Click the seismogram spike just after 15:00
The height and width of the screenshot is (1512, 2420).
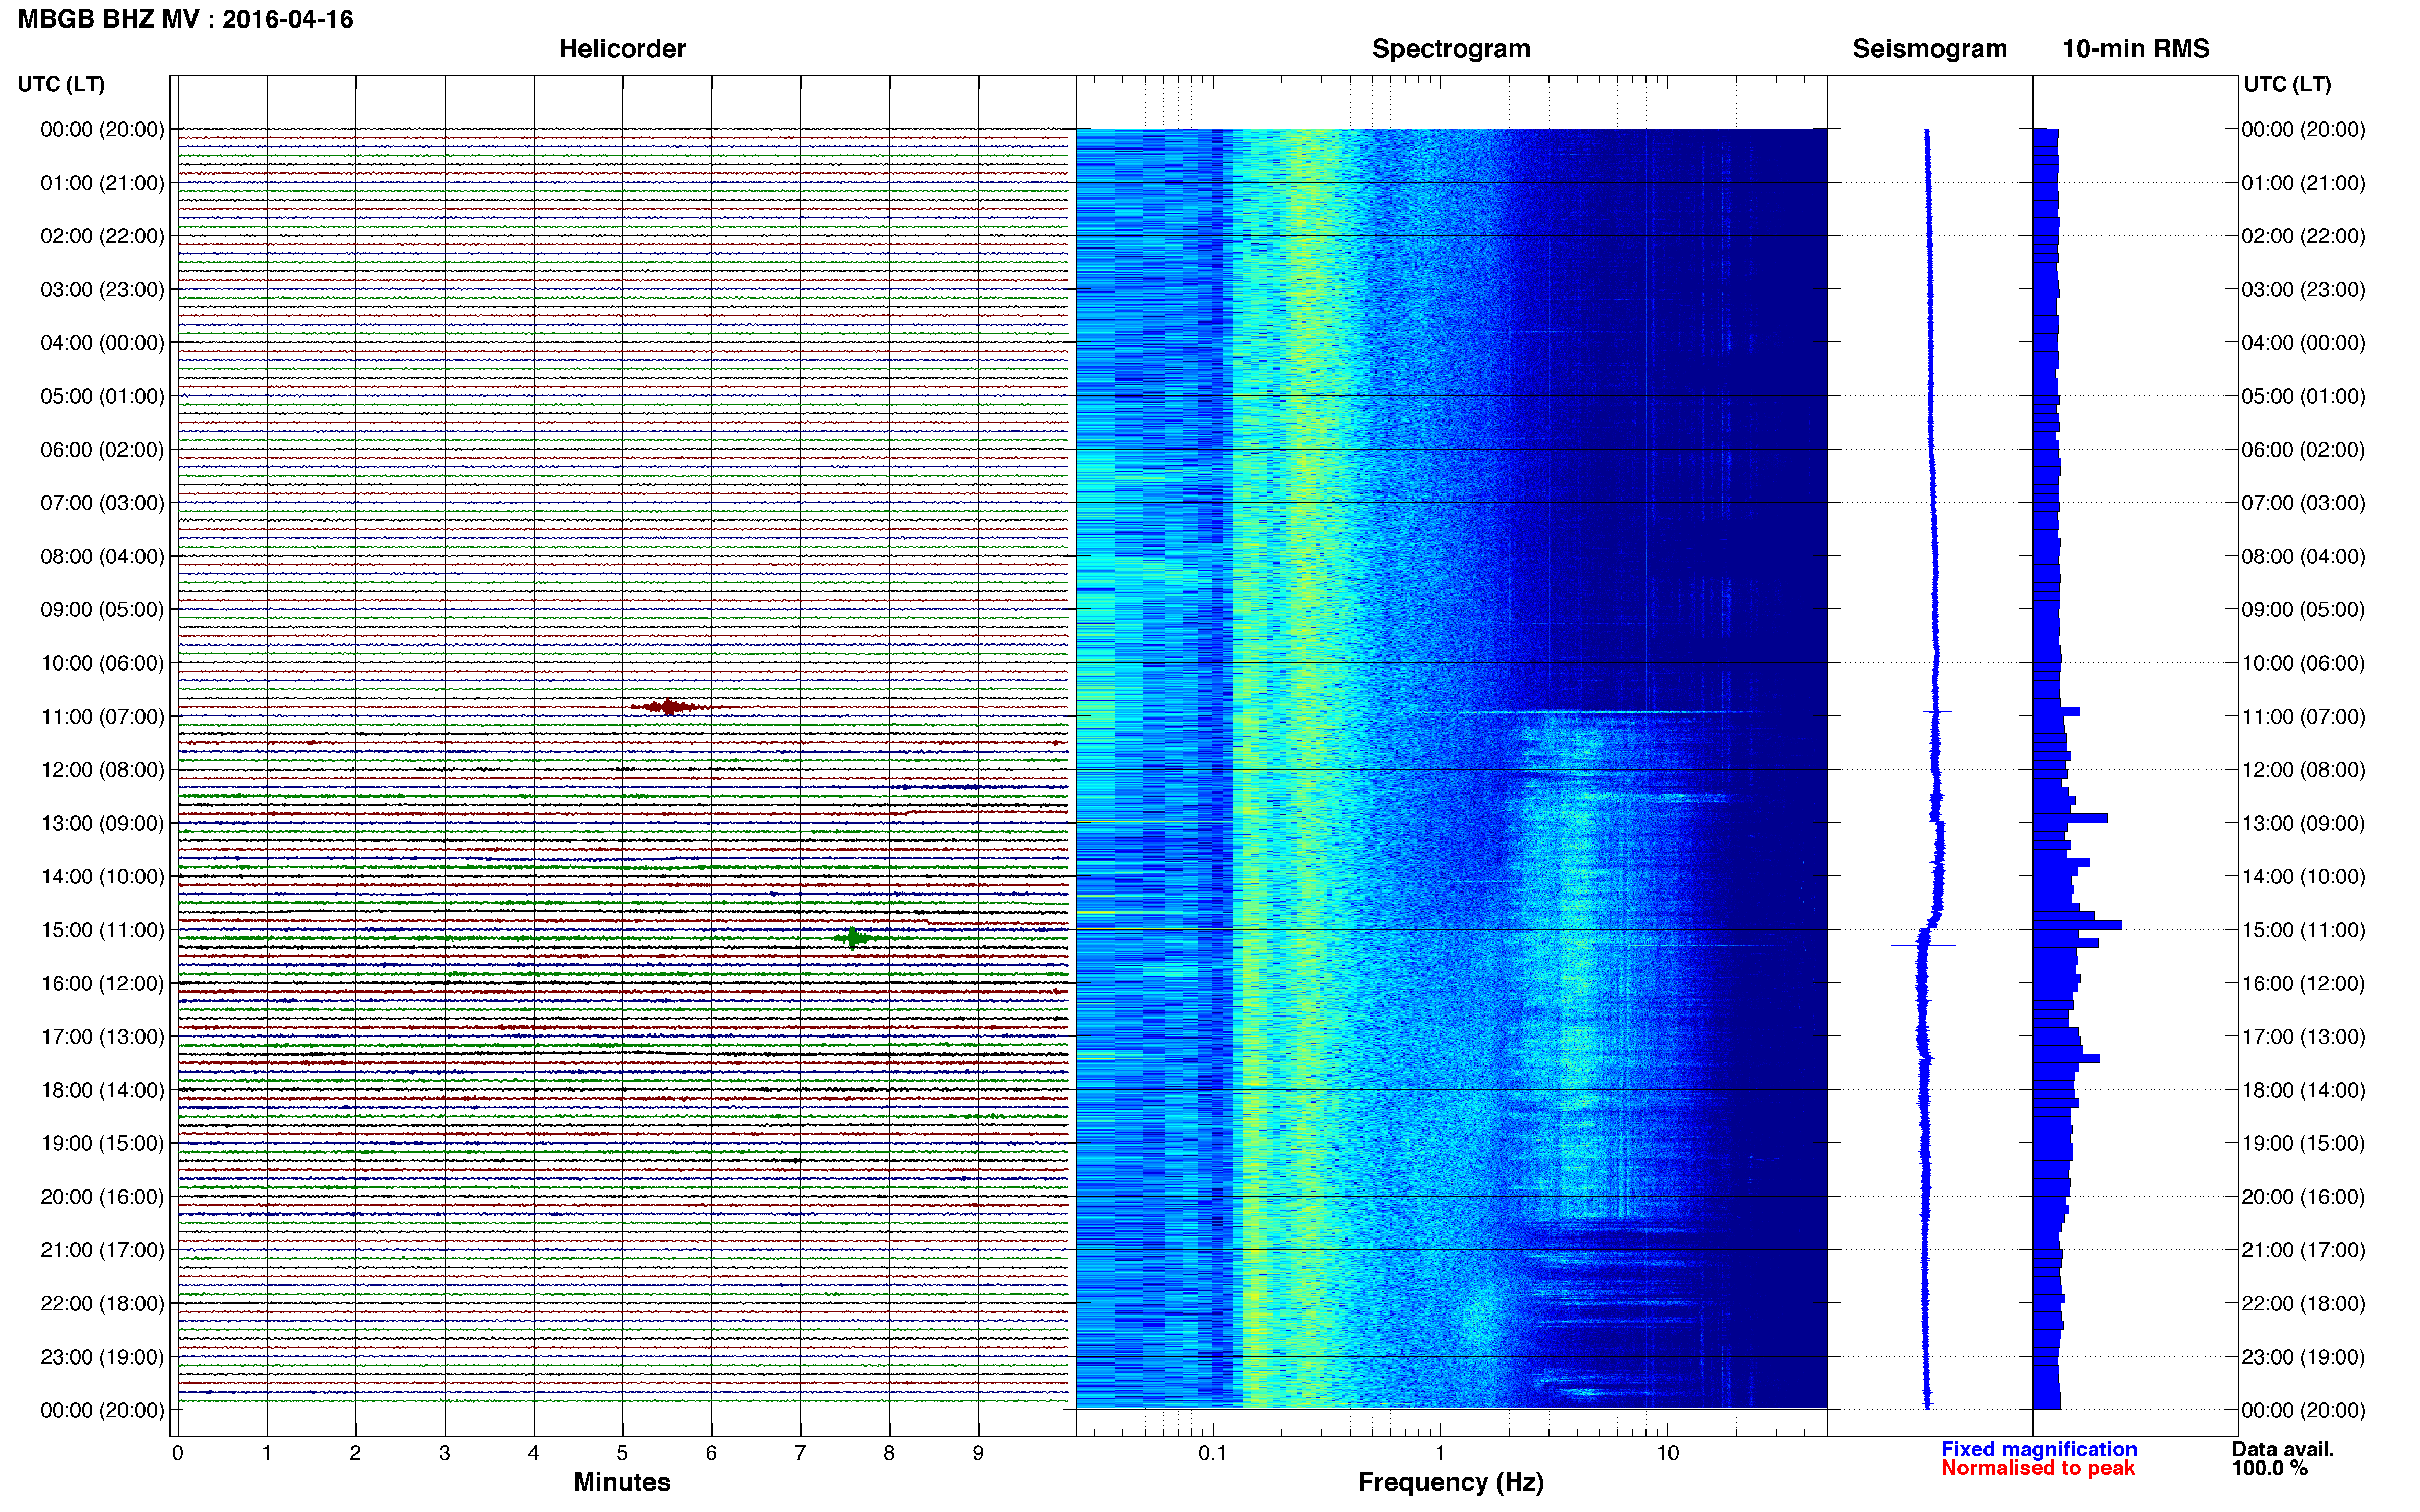(x=1922, y=945)
